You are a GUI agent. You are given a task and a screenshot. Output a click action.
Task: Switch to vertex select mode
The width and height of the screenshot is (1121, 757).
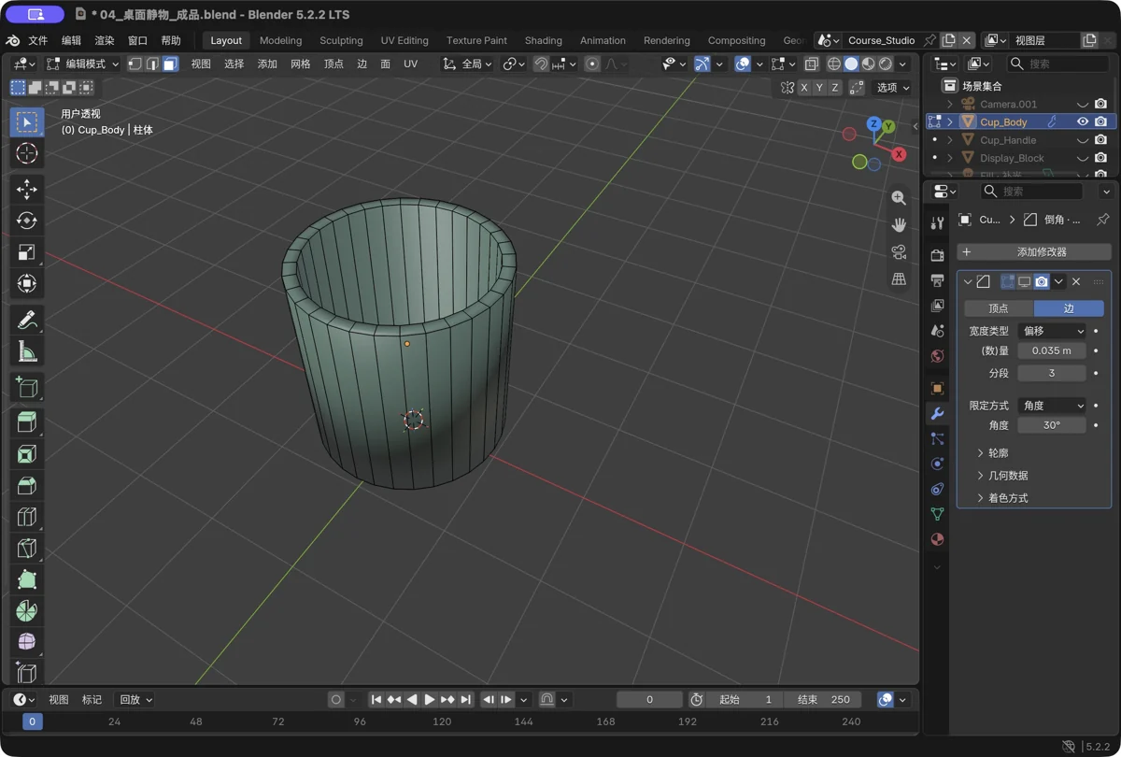pyautogui.click(x=135, y=64)
